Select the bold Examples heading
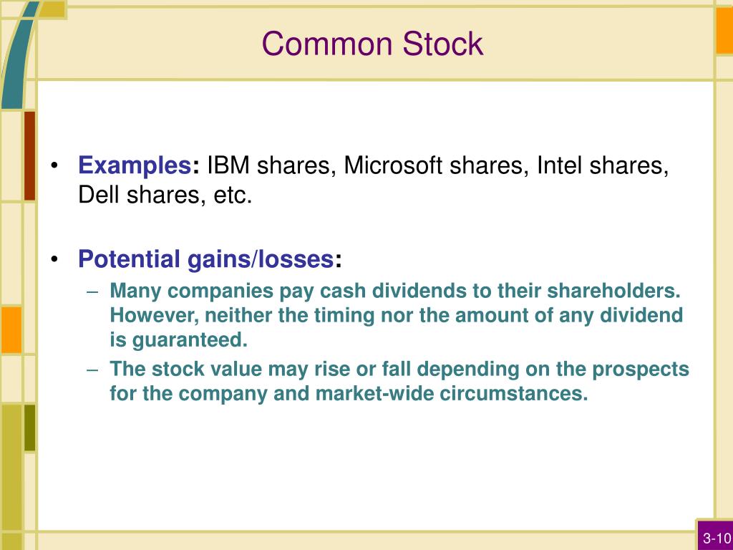This screenshot has height=550, width=733. coord(135,165)
